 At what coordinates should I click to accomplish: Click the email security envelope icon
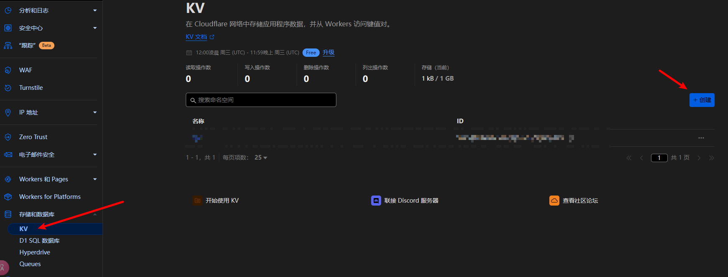[x=8, y=155]
